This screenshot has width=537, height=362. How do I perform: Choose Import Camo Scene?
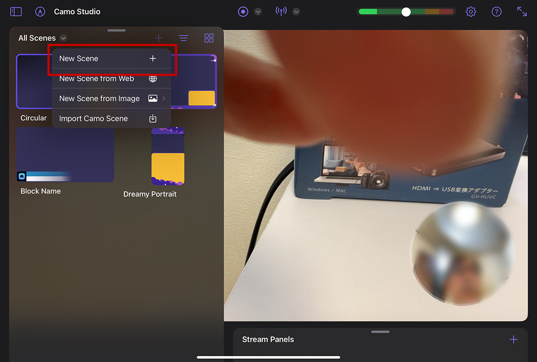(x=111, y=118)
